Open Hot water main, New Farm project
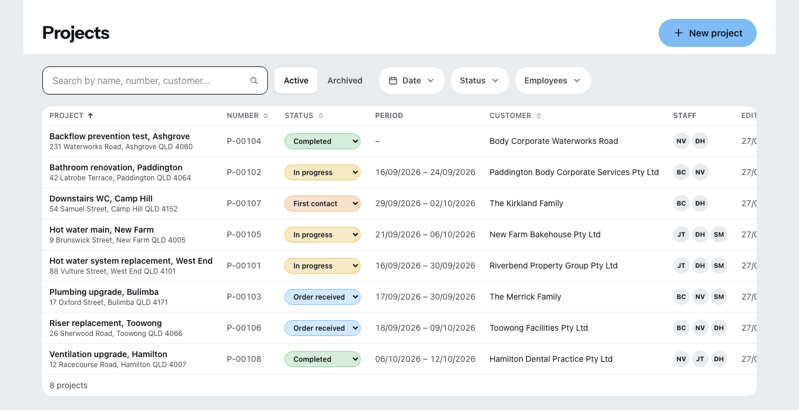799x410 pixels. (x=102, y=230)
